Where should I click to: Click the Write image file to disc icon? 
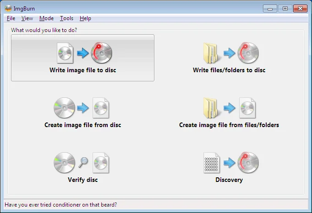[x=82, y=53]
